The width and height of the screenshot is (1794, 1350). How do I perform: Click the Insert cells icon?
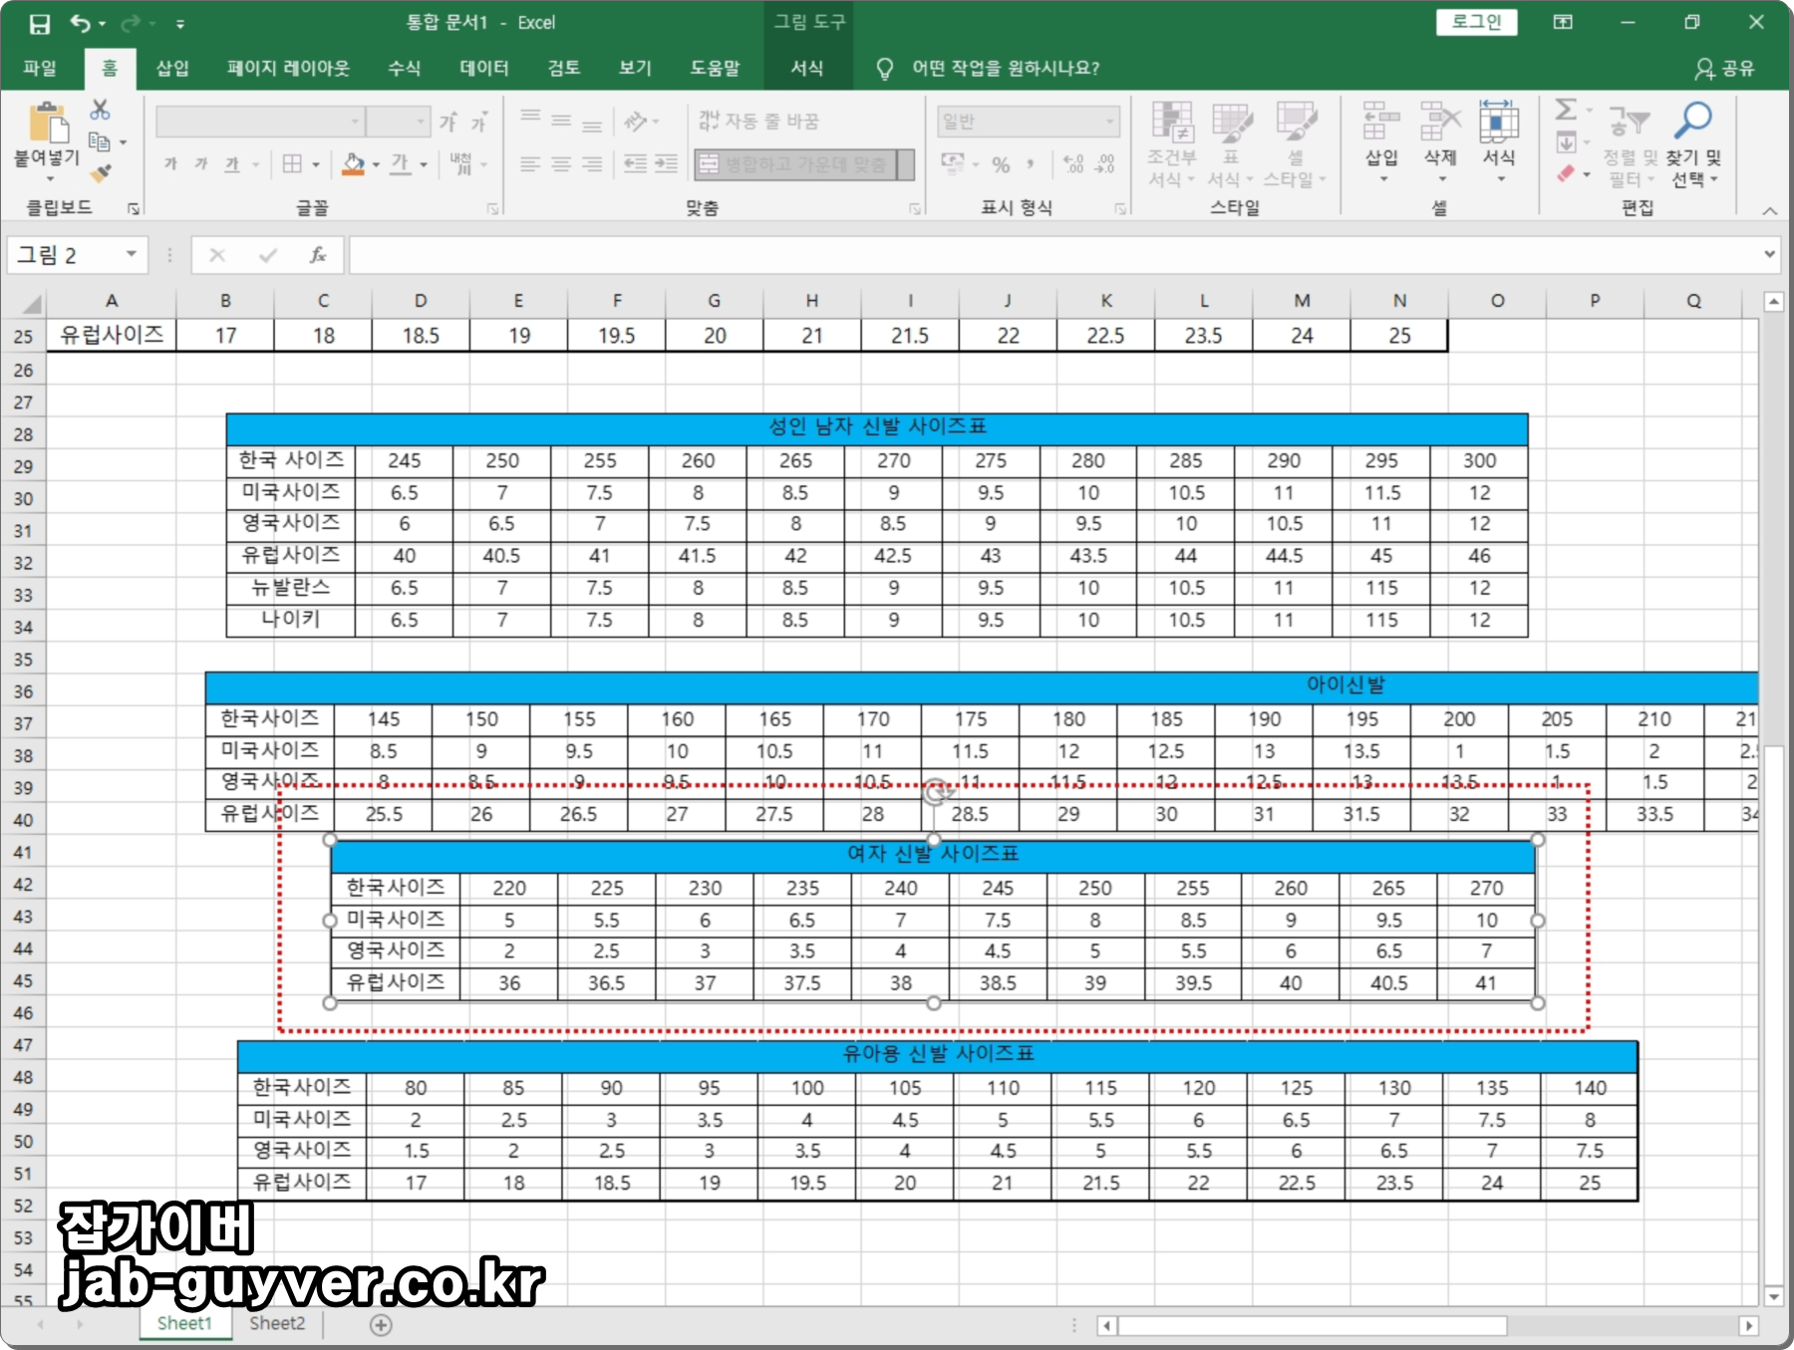(1381, 122)
